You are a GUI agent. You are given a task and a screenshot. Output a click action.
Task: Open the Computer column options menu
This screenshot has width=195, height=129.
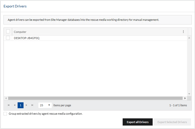click(183, 32)
